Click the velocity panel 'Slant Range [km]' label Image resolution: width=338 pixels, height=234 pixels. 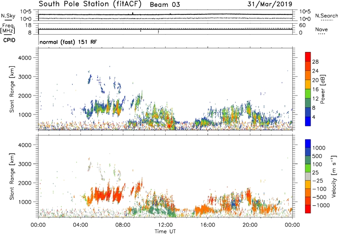(x=12, y=177)
